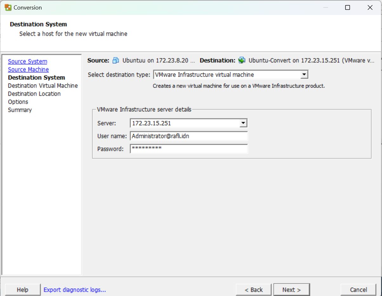The width and height of the screenshot is (382, 296).
Task: Open the Source Machine step link
Action: tap(28, 69)
